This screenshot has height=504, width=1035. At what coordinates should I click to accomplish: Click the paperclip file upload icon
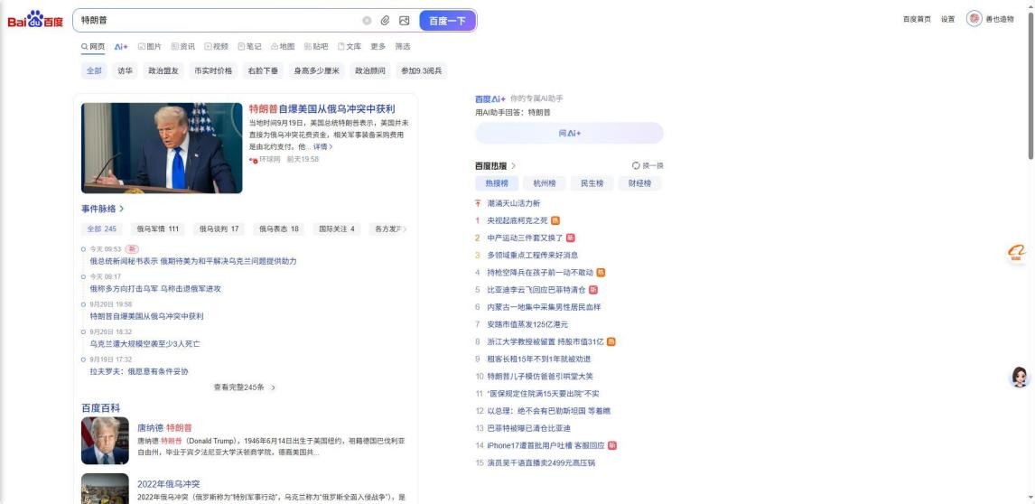[386, 21]
